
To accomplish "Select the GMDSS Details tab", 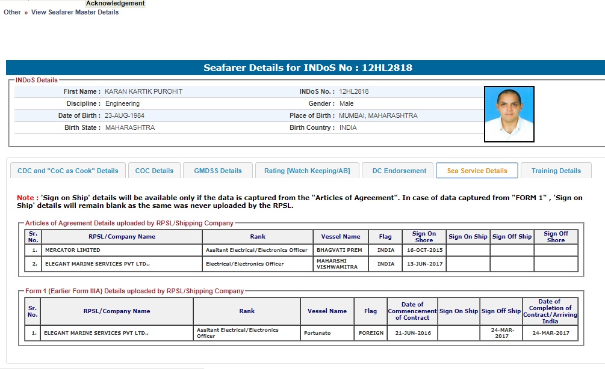I will point(217,171).
